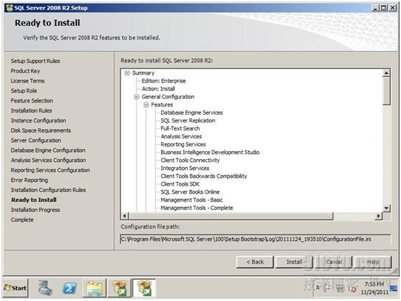This screenshot has height=301, width=401.
Task: Click the Server Configuration step
Action: pyautogui.click(x=36, y=140)
